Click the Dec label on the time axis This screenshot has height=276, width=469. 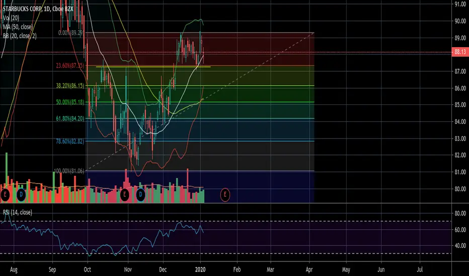pyautogui.click(x=163, y=270)
